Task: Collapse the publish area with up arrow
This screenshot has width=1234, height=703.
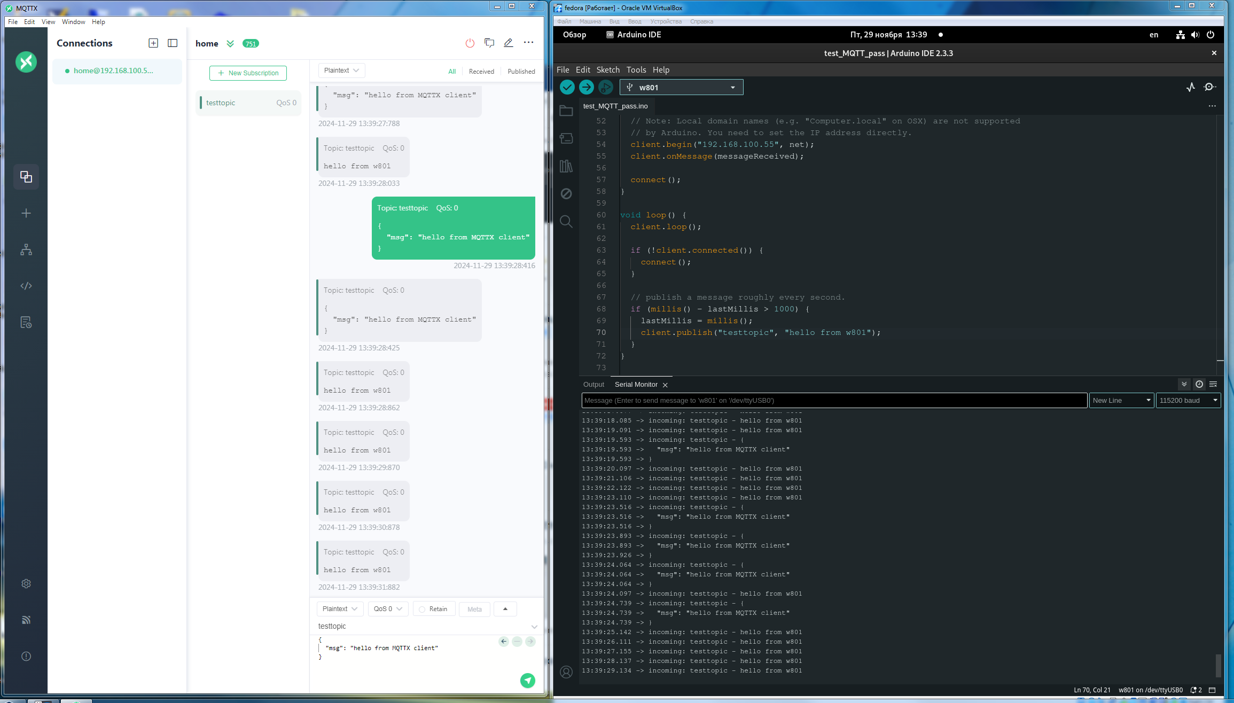Action: pyautogui.click(x=505, y=609)
